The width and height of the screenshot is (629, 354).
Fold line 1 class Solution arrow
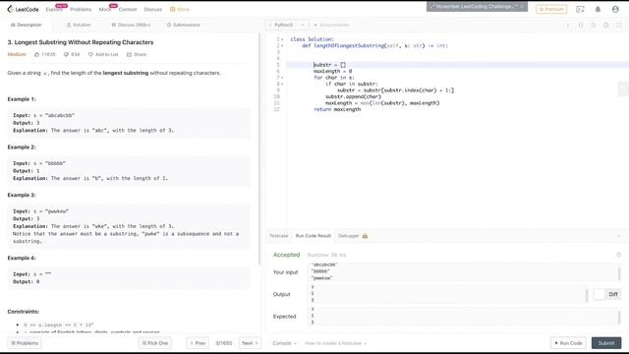pyautogui.click(x=282, y=39)
